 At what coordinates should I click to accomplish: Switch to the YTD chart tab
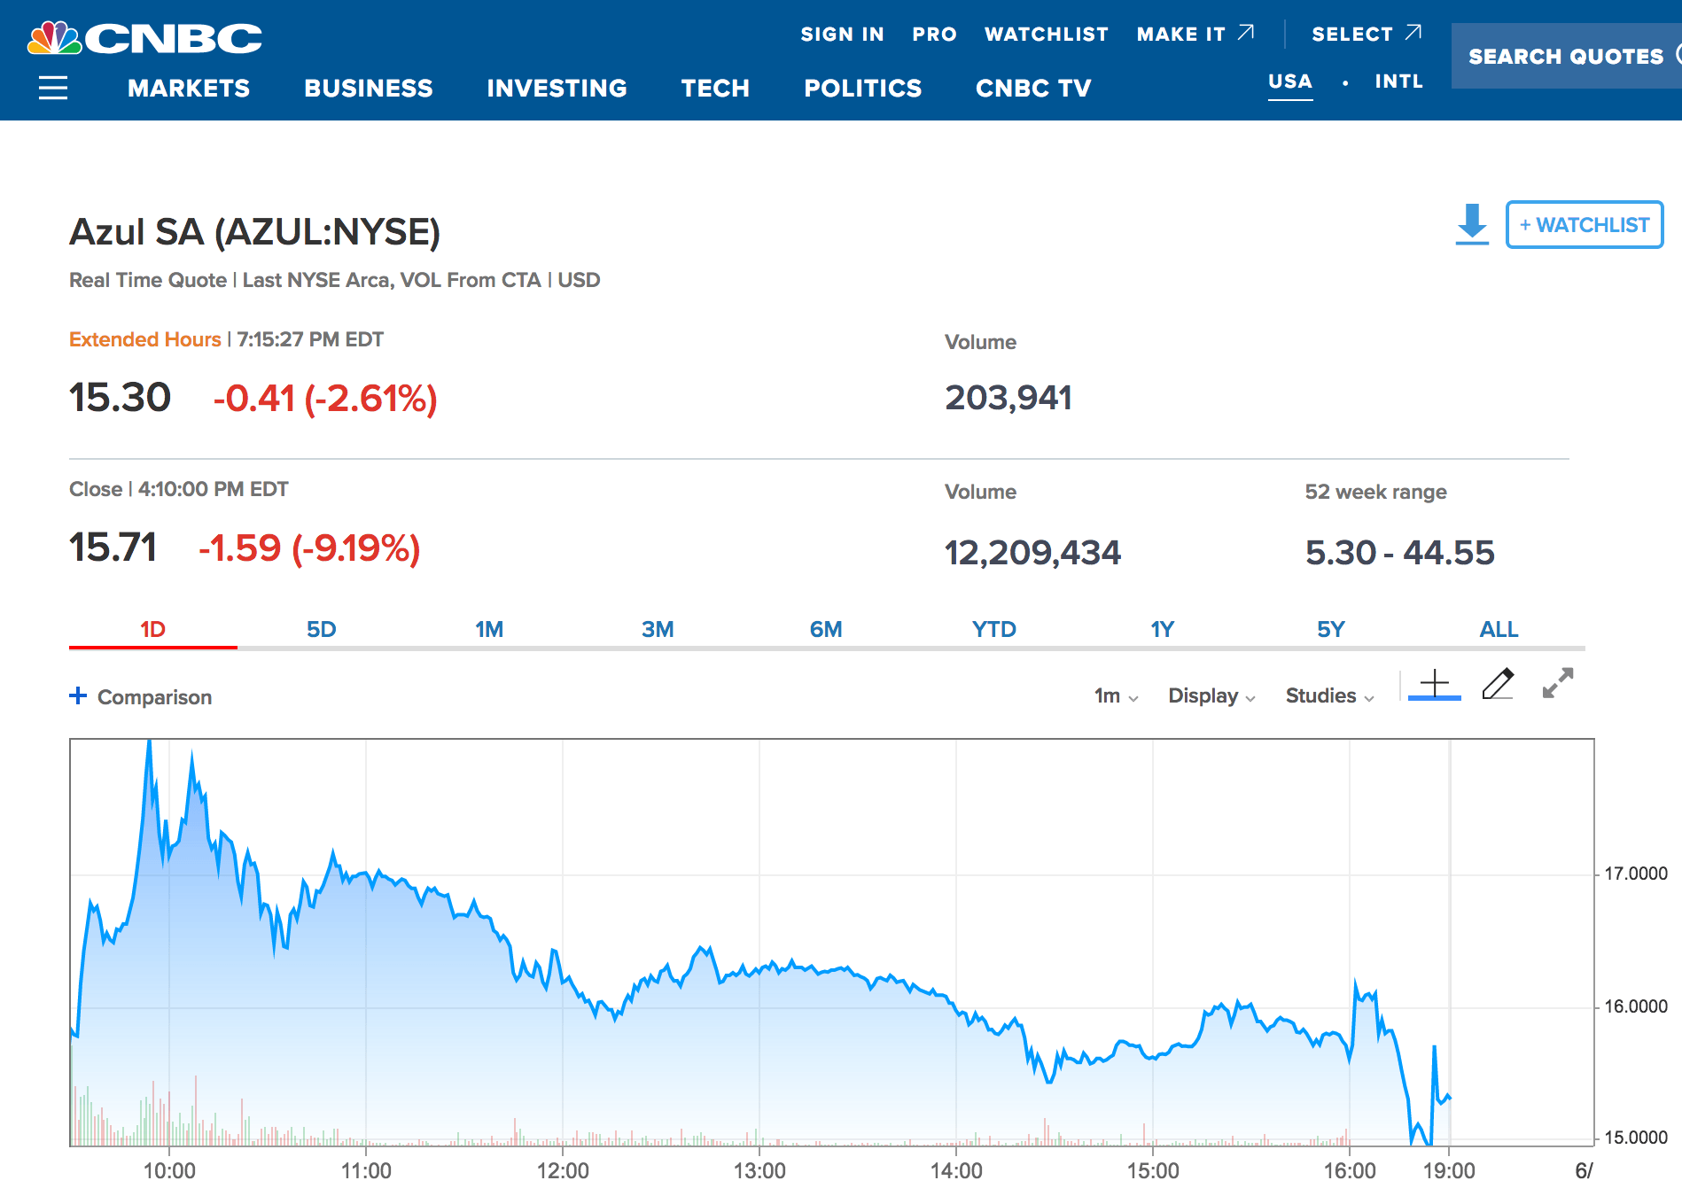click(x=993, y=629)
